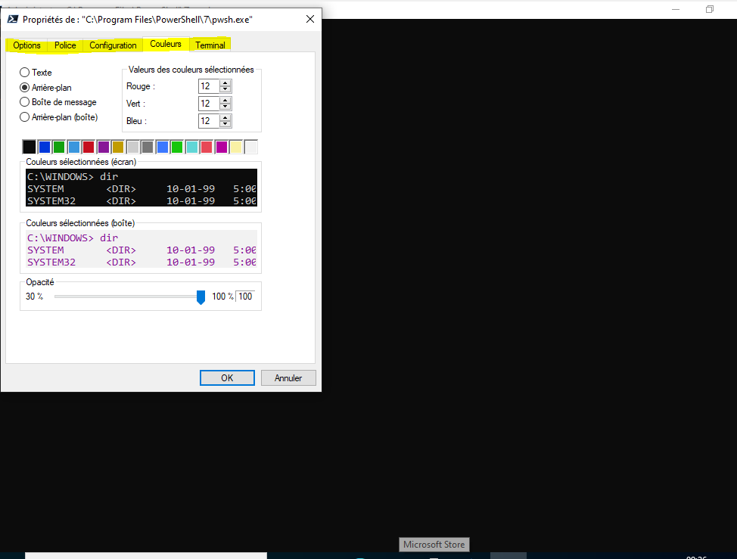
Task: Pick the white swatch at the palette end
Action: [x=251, y=147]
